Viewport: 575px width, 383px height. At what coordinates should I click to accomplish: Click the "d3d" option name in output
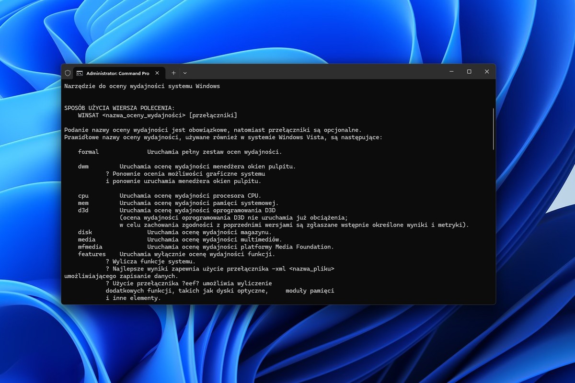tap(83, 210)
